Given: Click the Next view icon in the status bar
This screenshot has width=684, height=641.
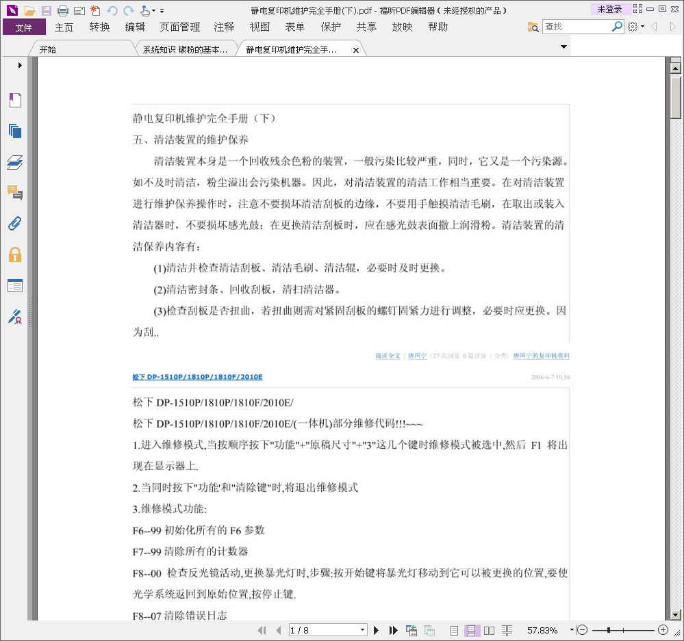Looking at the screenshot, I should pos(429,630).
